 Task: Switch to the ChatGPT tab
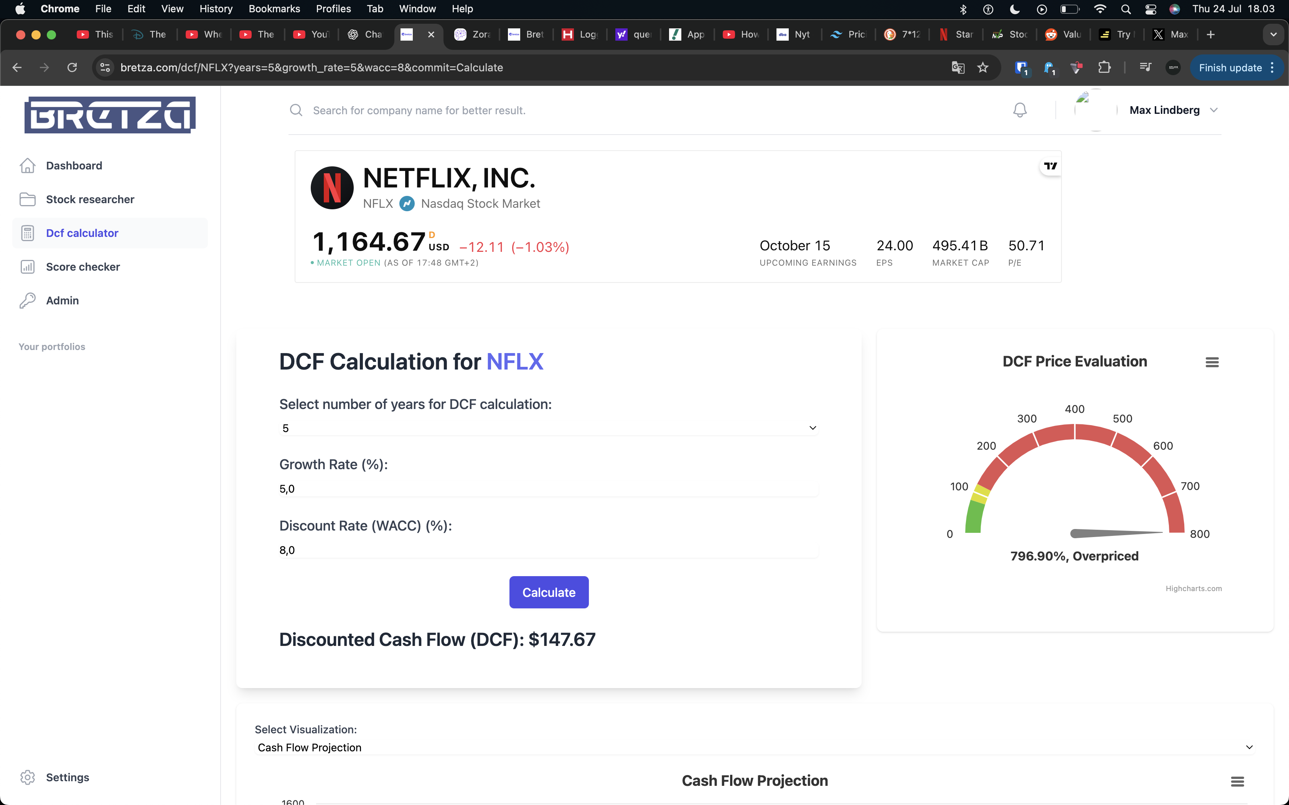tap(365, 34)
